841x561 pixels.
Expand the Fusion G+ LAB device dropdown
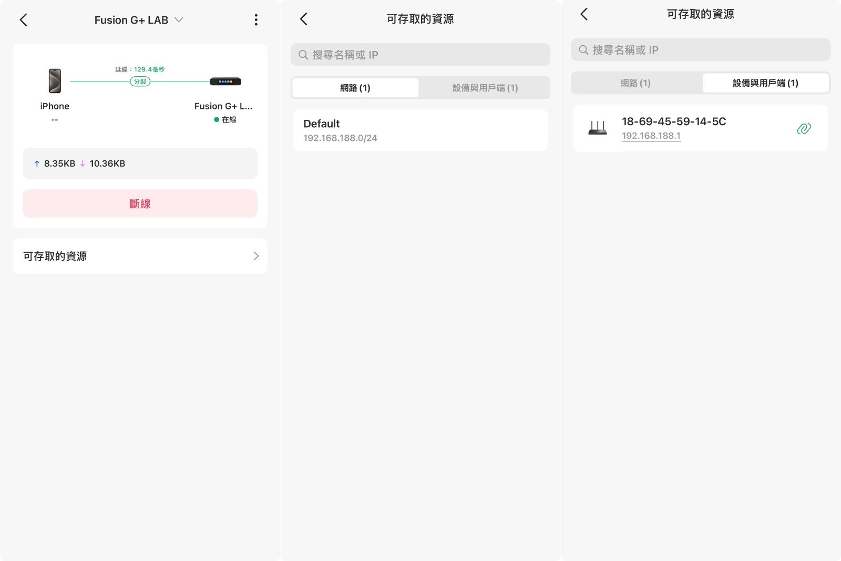coord(179,20)
